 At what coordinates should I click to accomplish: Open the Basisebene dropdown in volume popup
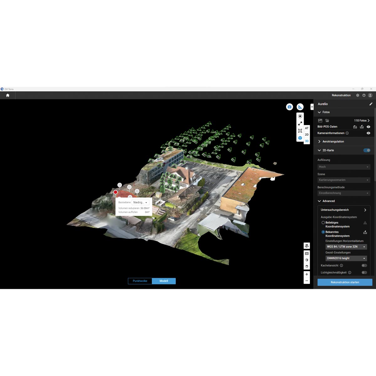pos(140,203)
